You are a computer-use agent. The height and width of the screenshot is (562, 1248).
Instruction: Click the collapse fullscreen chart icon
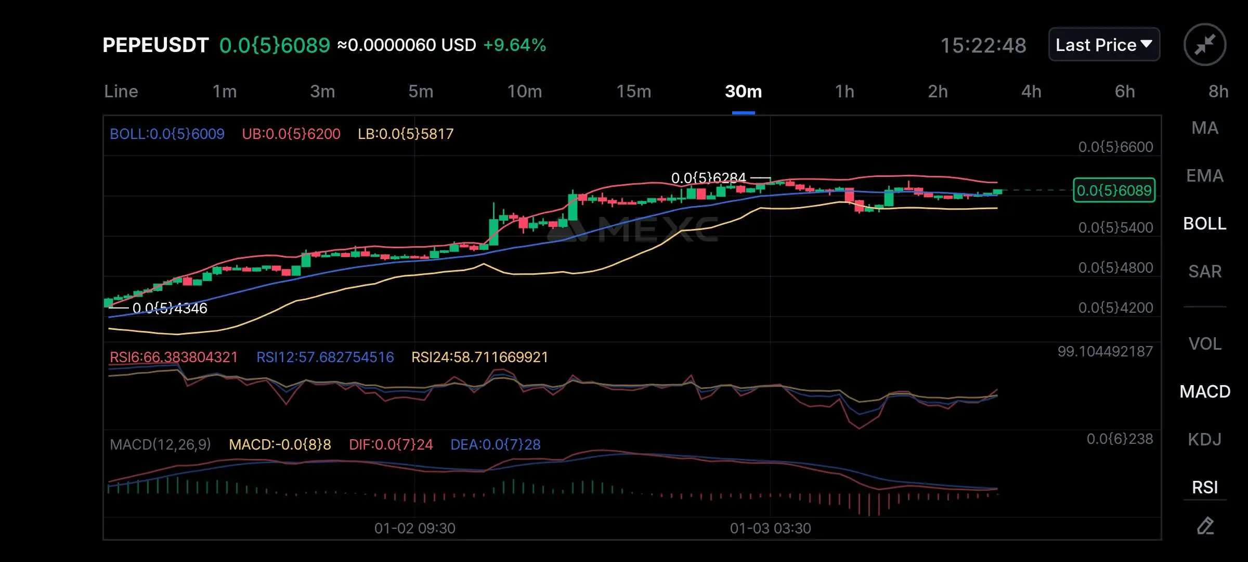pos(1204,45)
